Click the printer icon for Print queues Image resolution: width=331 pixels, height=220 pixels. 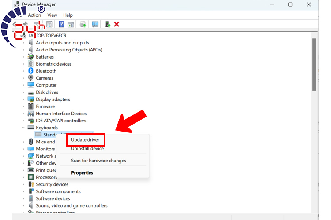[x=31, y=170]
